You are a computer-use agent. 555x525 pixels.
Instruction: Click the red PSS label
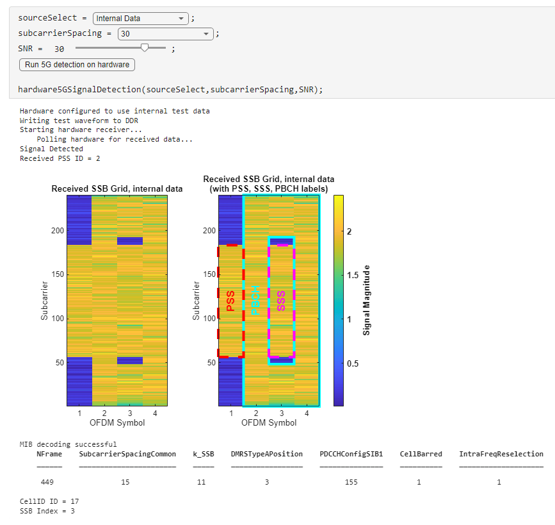point(230,301)
